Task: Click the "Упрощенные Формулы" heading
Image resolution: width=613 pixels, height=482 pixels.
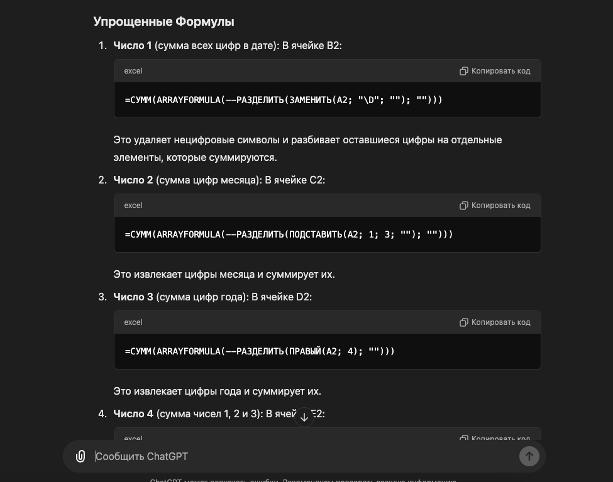Action: 164,21
